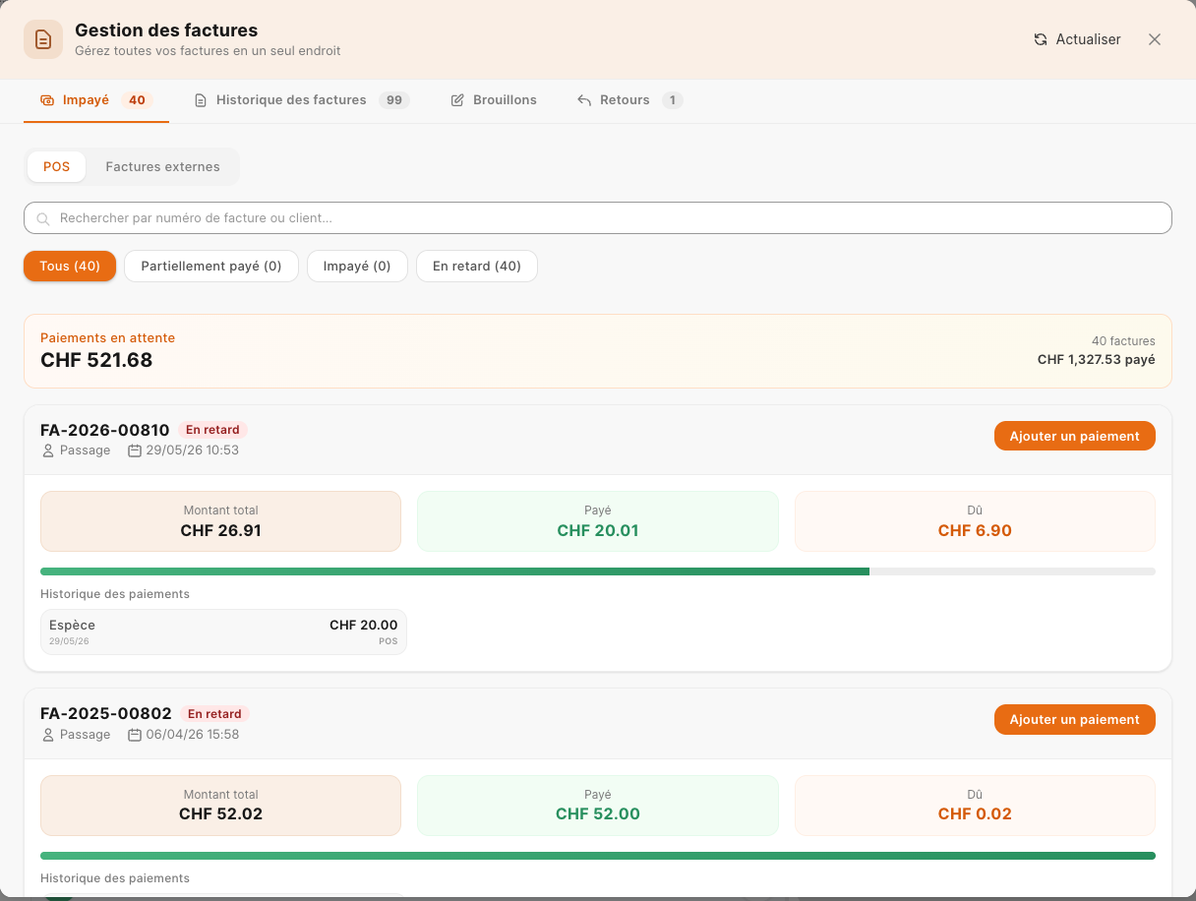Viewport: 1196px width, 901px height.
Task: Click the person icon on invoice FA-2025-00802
Action: click(48, 735)
